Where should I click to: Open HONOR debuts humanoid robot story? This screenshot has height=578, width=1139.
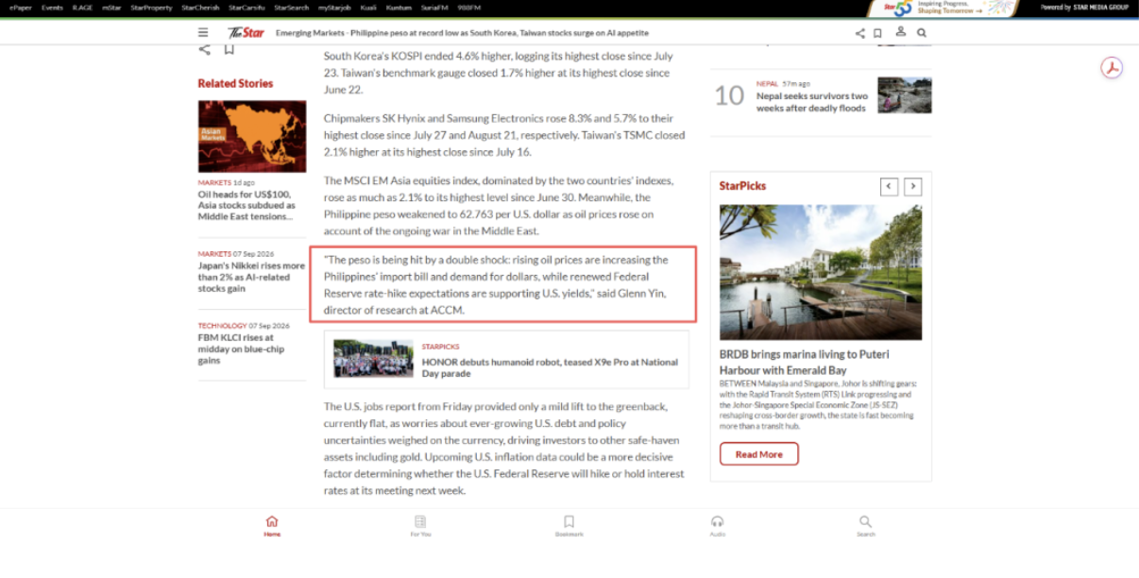click(550, 367)
